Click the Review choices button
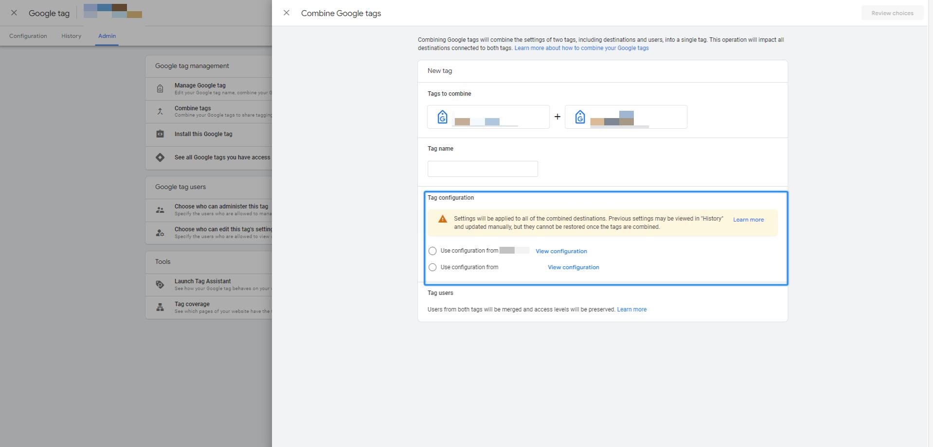This screenshot has height=447, width=933. click(892, 13)
